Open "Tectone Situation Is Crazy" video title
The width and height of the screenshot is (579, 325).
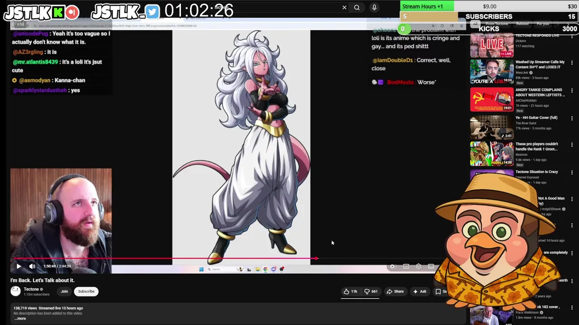(537, 172)
